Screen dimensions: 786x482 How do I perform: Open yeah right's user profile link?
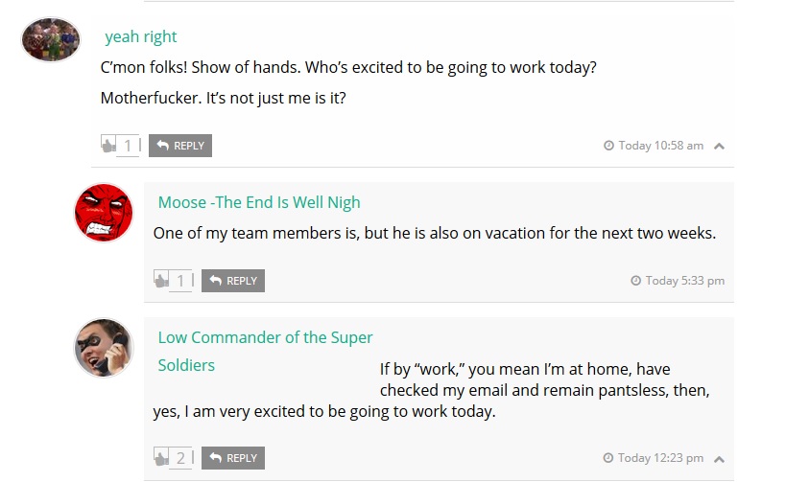click(141, 36)
